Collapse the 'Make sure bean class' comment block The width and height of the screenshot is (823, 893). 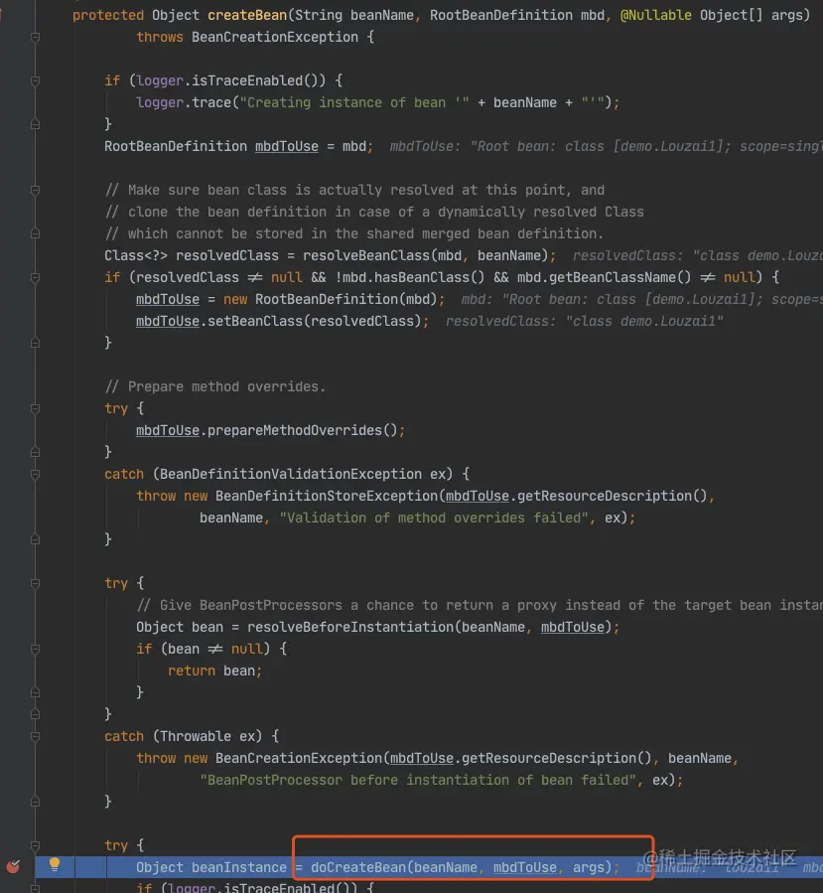pos(35,190)
